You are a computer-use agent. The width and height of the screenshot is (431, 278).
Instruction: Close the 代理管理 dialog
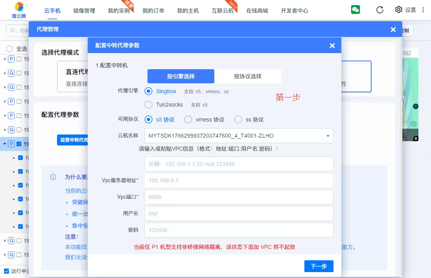(393, 29)
